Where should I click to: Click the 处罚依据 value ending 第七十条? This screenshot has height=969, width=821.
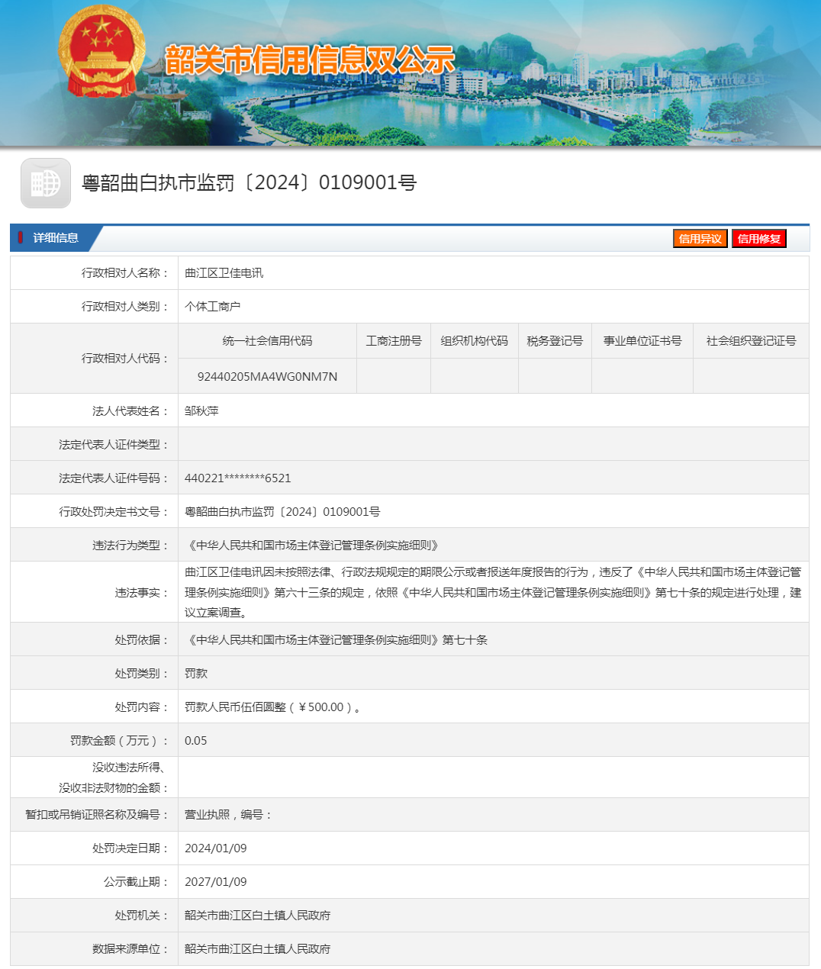pos(336,640)
